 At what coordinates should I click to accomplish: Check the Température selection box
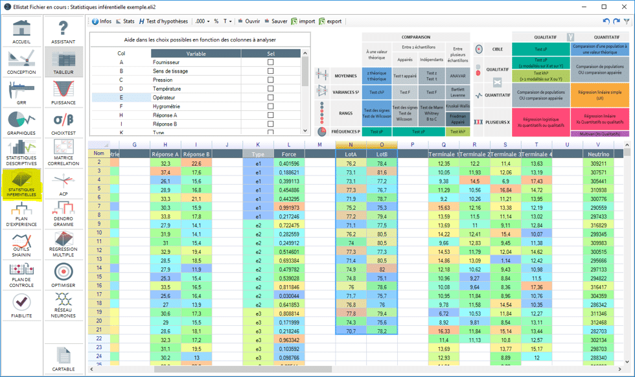pos(271,89)
